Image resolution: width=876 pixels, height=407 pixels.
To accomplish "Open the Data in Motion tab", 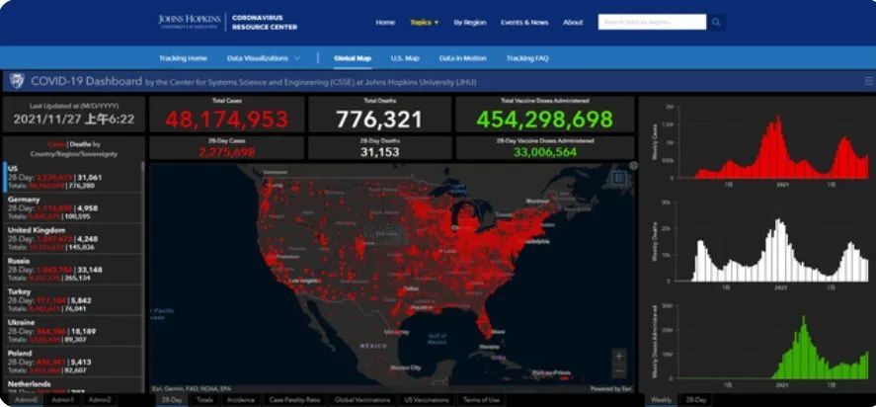I will [x=462, y=58].
